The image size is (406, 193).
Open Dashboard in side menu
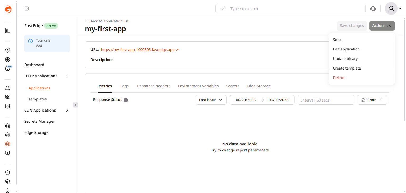pos(34,65)
